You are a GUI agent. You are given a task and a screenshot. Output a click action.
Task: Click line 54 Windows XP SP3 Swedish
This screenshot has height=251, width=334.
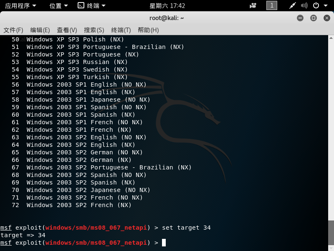point(69,69)
